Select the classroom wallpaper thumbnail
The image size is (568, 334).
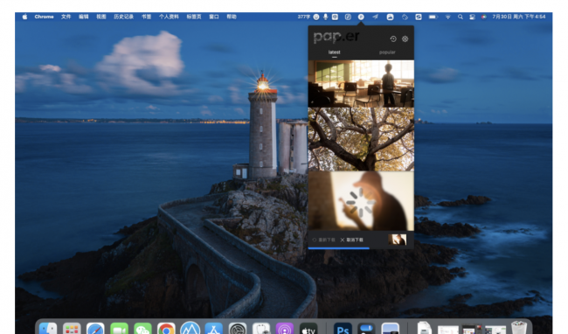pyautogui.click(x=361, y=84)
